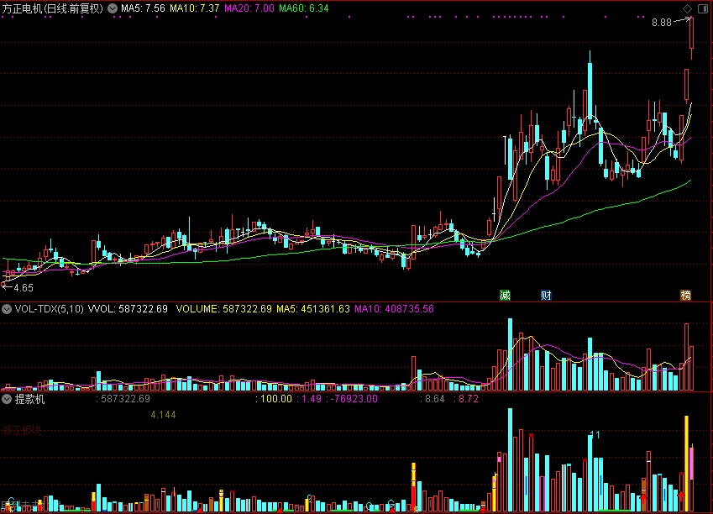Click the diamond icon at chart top-right

687,8
